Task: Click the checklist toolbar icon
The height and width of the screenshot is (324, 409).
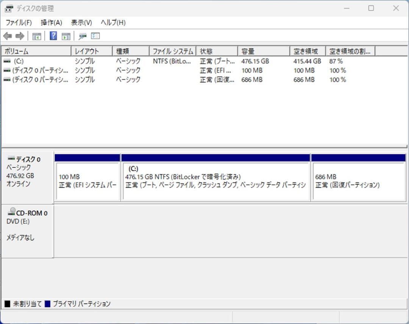Action: click(x=95, y=36)
